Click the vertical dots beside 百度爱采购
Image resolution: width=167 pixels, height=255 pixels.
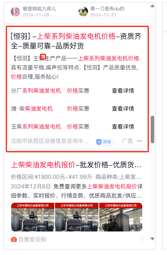[x=142, y=239]
